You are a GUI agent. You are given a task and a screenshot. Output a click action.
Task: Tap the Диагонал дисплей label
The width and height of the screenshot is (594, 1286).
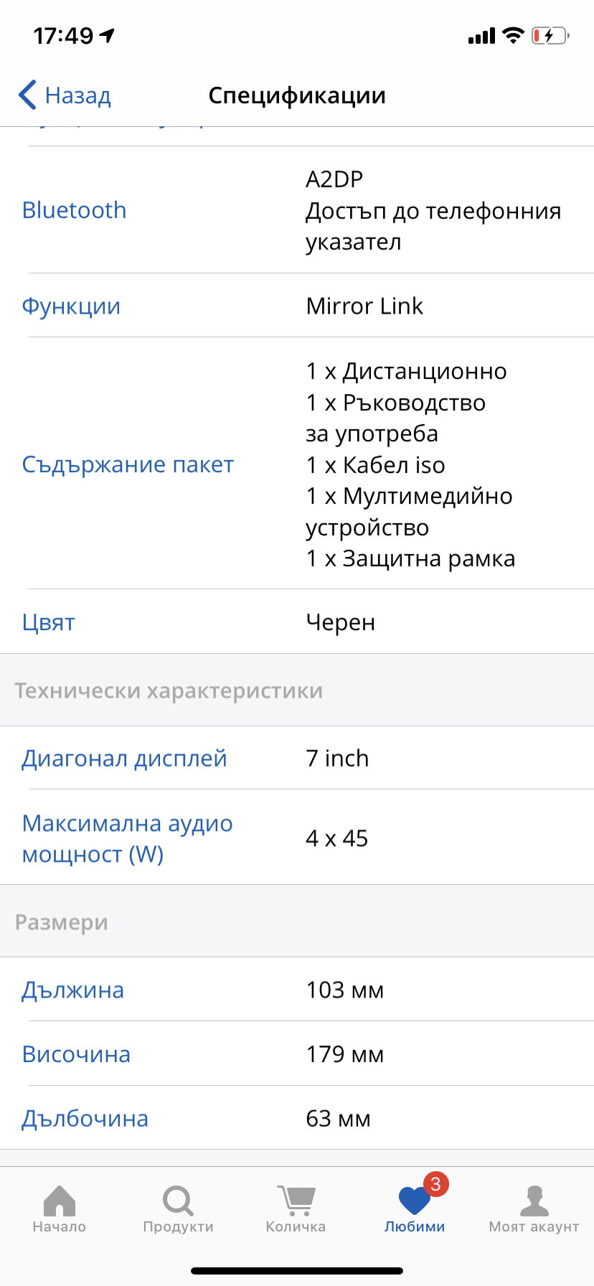[x=124, y=759]
